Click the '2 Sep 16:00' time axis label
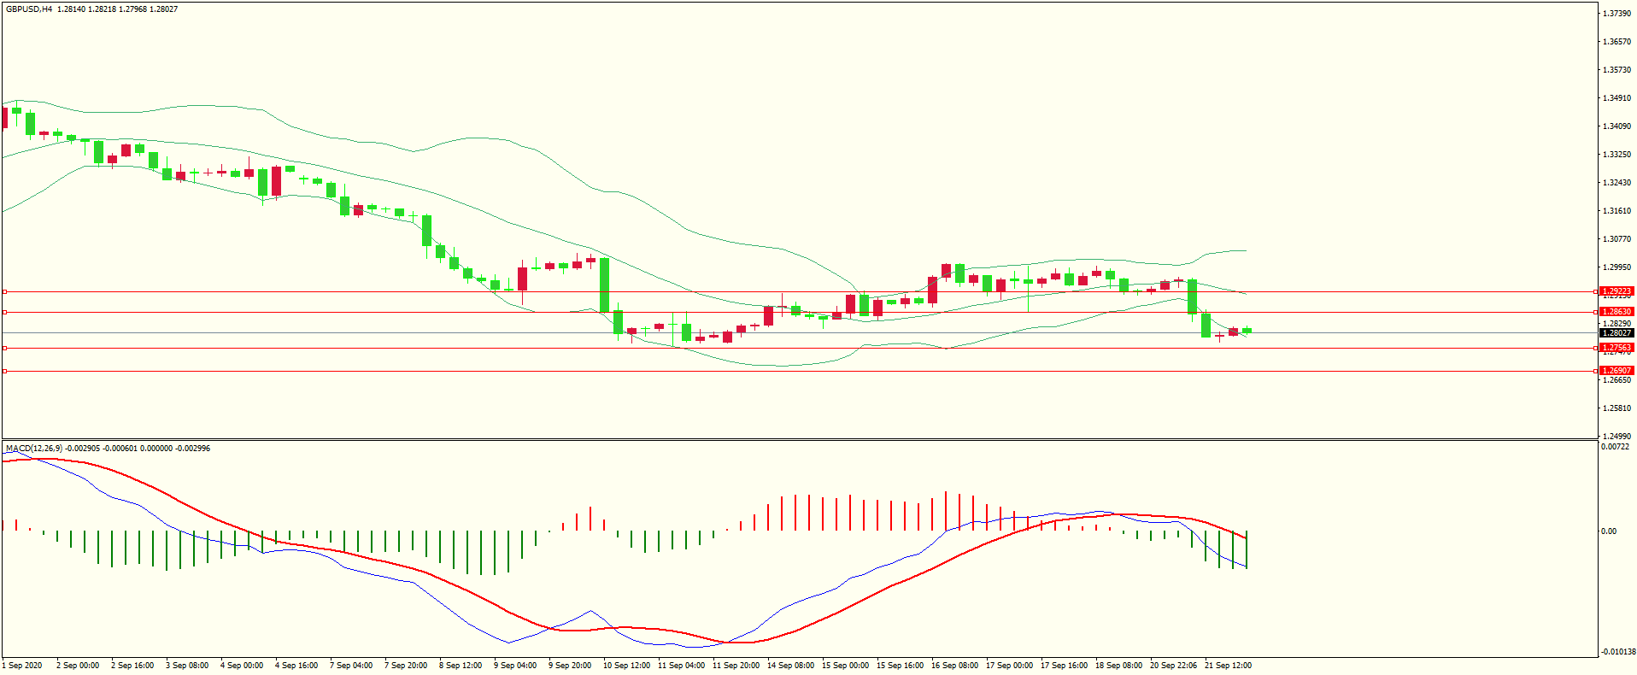 click(132, 666)
